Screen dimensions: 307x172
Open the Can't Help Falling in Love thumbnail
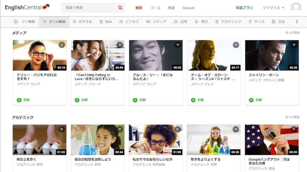tap(98, 55)
